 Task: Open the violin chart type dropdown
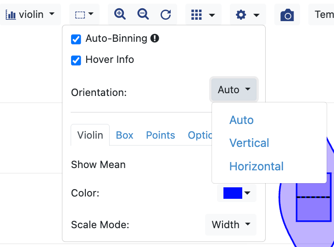(30, 15)
